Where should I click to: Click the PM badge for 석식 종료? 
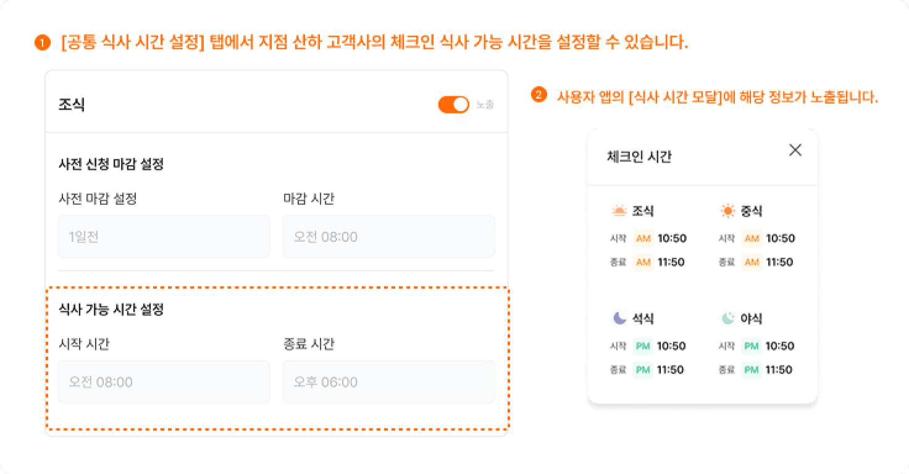coord(643,370)
